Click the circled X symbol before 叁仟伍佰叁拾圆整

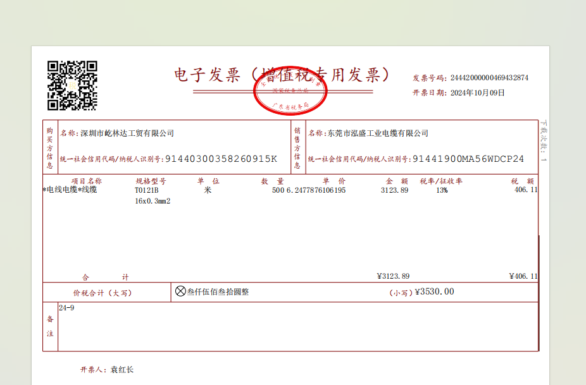[x=180, y=291]
